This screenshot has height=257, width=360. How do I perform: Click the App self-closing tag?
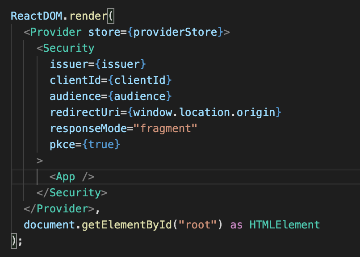click(72, 177)
